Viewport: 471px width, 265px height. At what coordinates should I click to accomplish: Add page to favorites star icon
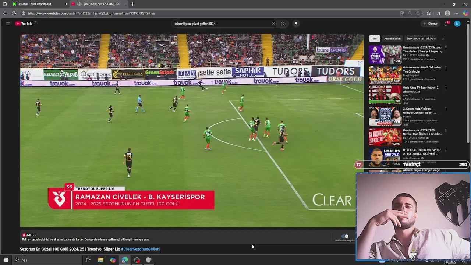tap(418, 13)
